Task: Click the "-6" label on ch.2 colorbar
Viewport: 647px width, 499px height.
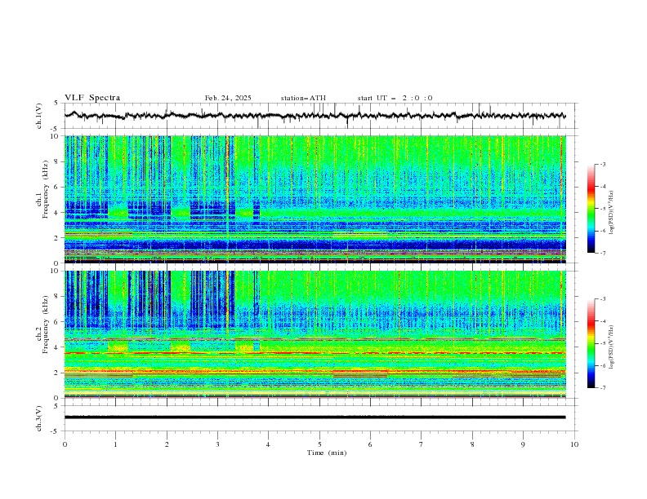Action: tap(603, 365)
